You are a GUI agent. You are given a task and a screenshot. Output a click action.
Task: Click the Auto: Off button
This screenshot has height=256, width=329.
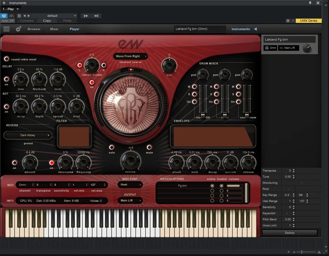pos(8,21)
